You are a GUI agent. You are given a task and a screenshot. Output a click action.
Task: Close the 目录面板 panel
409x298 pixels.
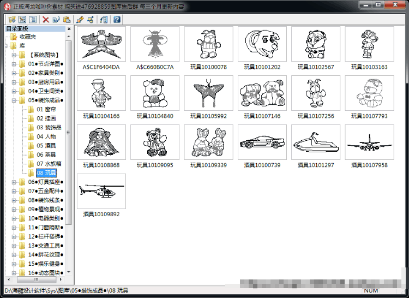[69, 29]
